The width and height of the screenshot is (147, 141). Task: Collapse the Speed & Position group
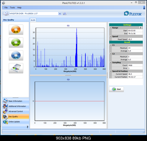(110, 71)
